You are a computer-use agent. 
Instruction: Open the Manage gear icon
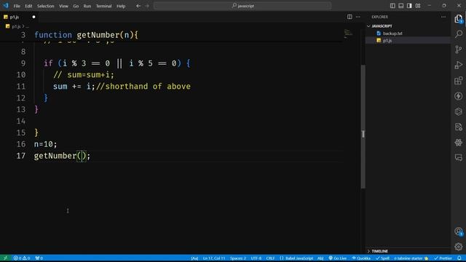[459, 247]
